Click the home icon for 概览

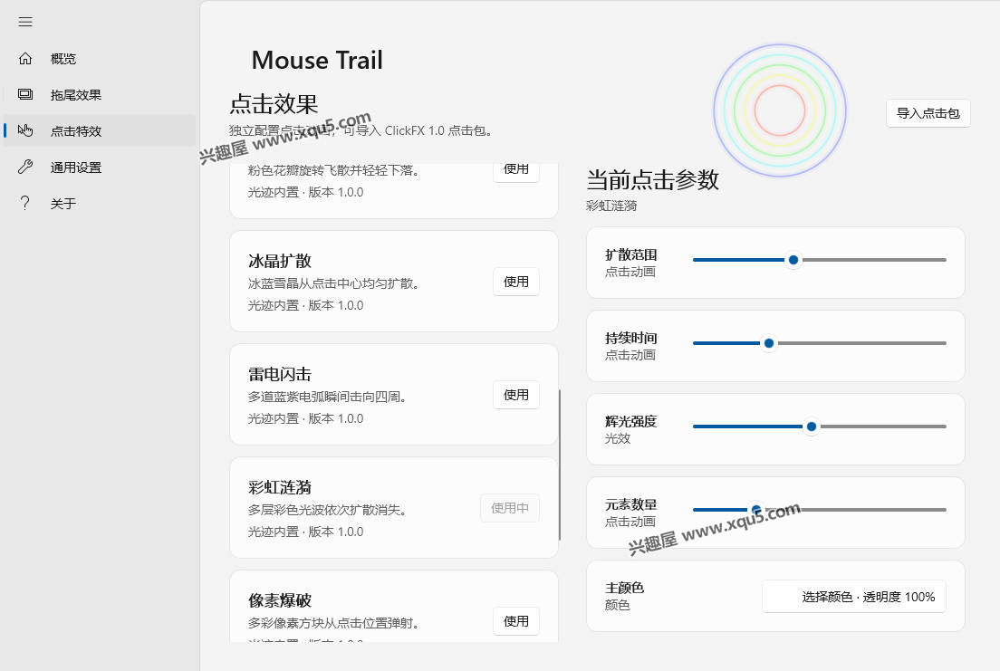[x=25, y=59]
